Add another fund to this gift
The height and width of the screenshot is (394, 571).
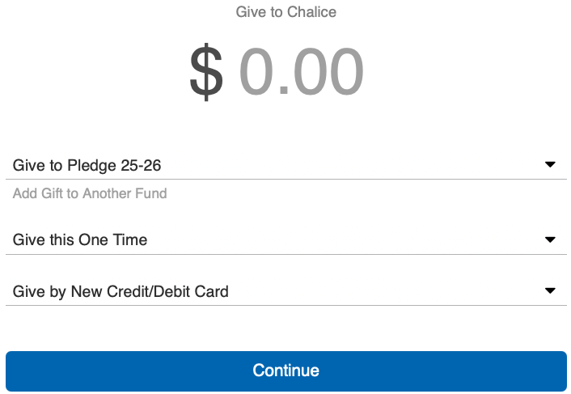click(x=90, y=193)
